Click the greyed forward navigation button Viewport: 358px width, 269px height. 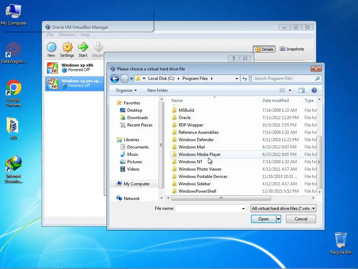click(x=124, y=78)
